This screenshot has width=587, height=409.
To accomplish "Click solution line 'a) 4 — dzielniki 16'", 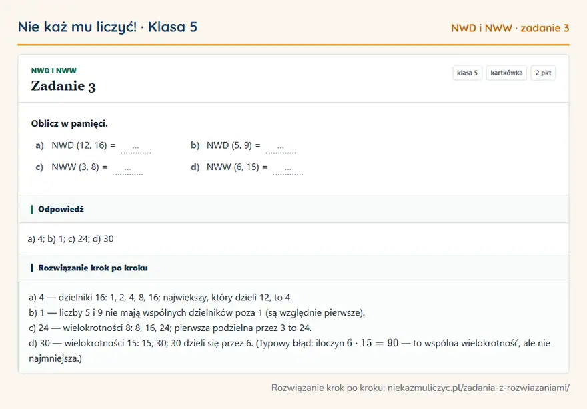I will click(160, 298).
